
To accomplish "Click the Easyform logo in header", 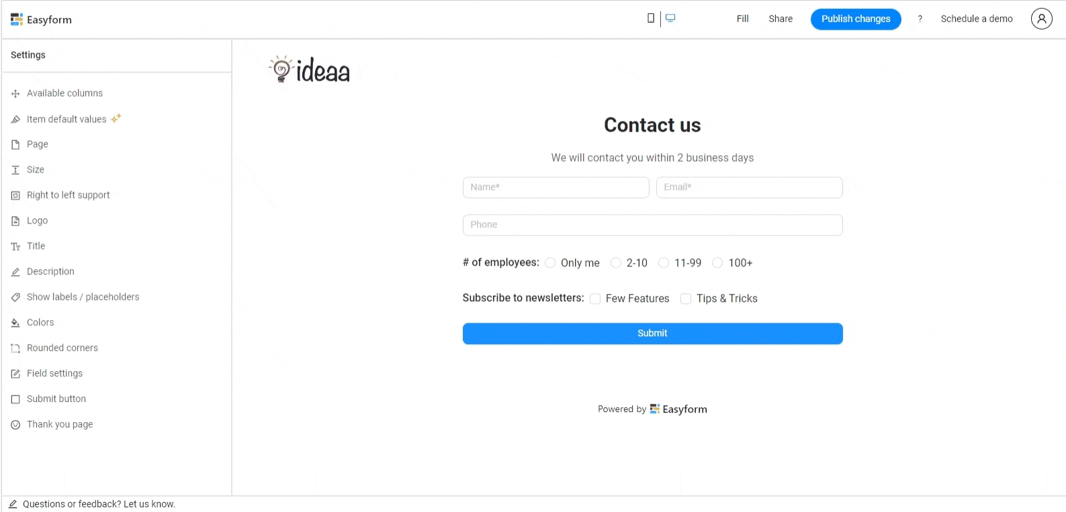I will click(x=41, y=19).
